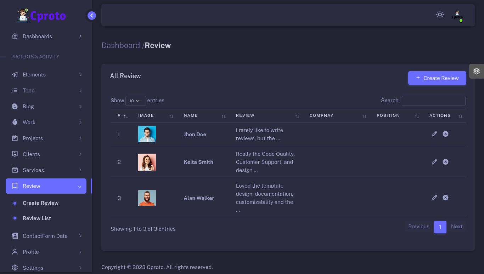This screenshot has width=484, height=274.
Task: Select Review List in sidebar
Action: [36, 218]
